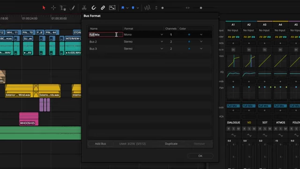Open the A1 EQ curve

[x=233, y=74]
